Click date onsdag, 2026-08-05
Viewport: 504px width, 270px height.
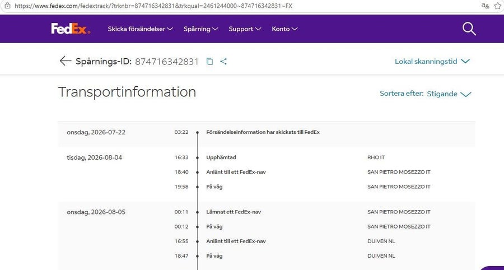[96, 212]
